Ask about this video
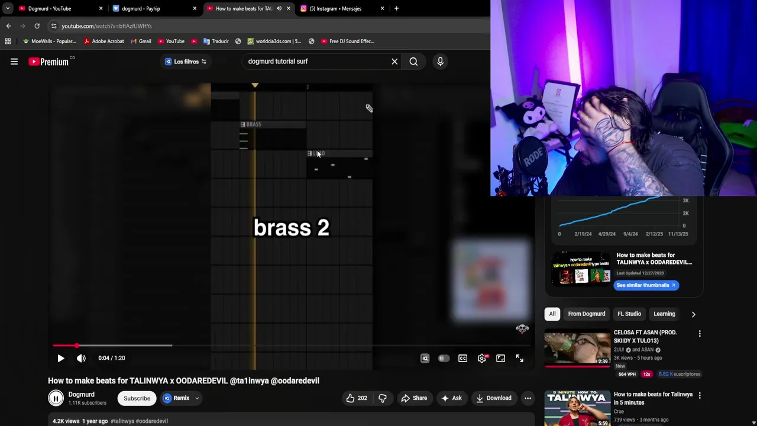This screenshot has height=426, width=757. [451, 398]
